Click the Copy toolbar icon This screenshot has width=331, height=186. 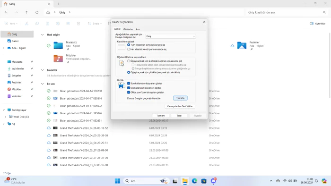(x=37, y=24)
